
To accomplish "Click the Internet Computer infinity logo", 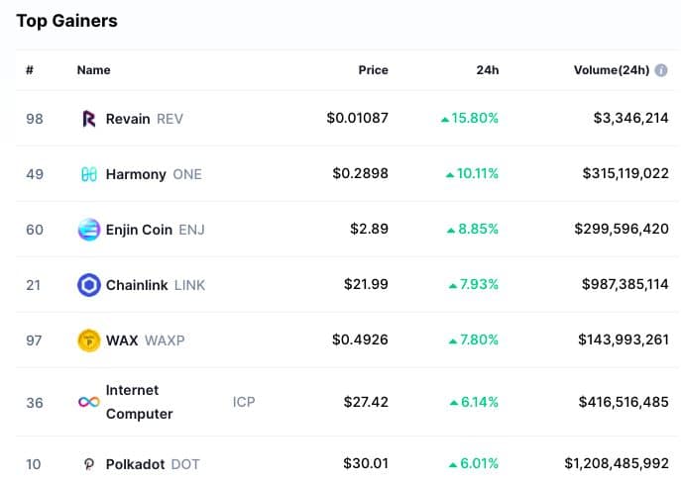I will [x=89, y=402].
